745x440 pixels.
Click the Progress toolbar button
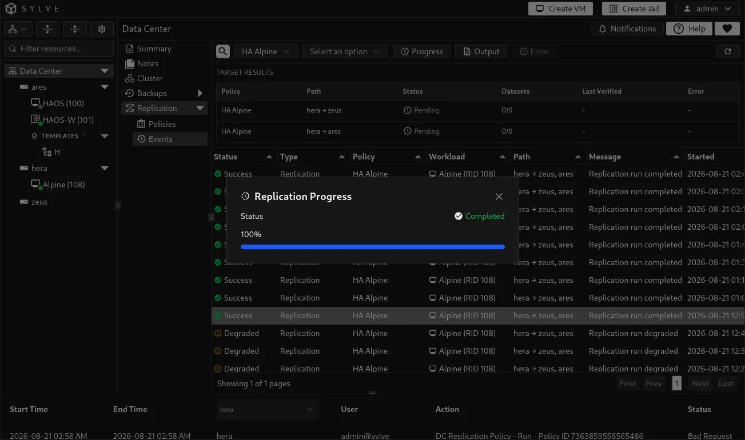tap(422, 51)
